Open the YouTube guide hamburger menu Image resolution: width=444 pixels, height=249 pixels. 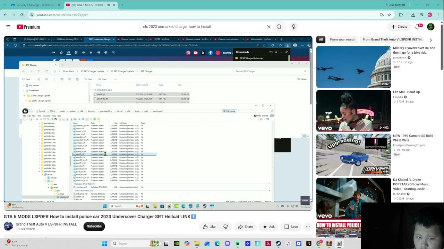[x=8, y=27]
